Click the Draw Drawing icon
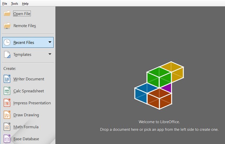The height and width of the screenshot is (144, 225). pyautogui.click(x=7, y=115)
